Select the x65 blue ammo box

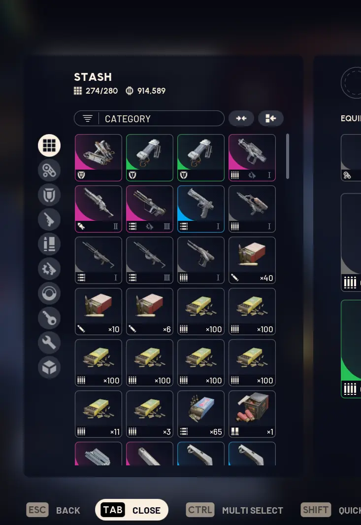201,414
